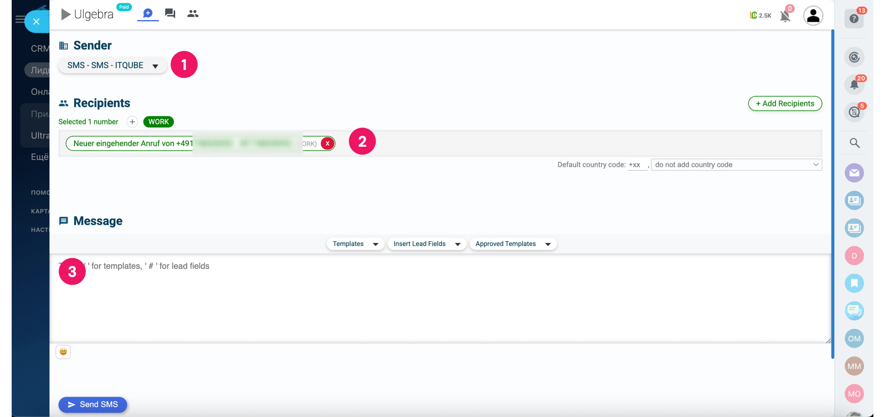Open the conversations chat bubbles tab
Image resolution: width=885 pixels, height=417 pixels.
[x=170, y=14]
